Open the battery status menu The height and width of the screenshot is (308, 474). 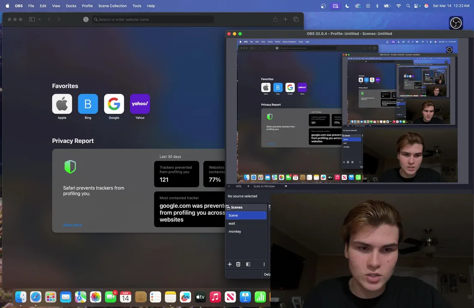coord(387,6)
